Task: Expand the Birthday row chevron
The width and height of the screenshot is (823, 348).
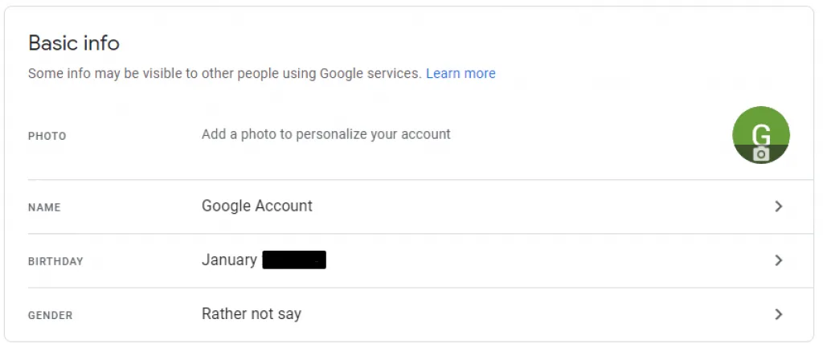Action: pyautogui.click(x=778, y=260)
